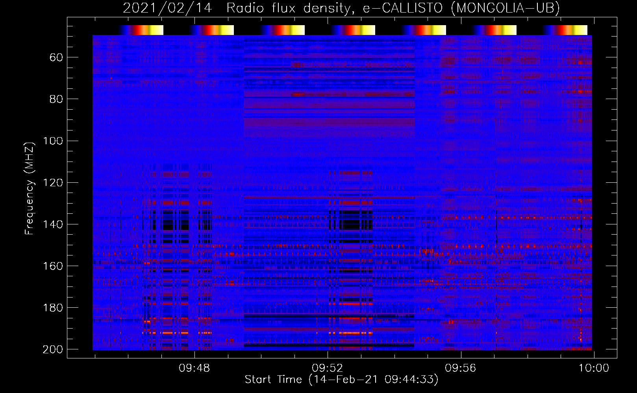The height and width of the screenshot is (393, 637).
Task: Click the 180 frequency tick label
Action: (53, 308)
